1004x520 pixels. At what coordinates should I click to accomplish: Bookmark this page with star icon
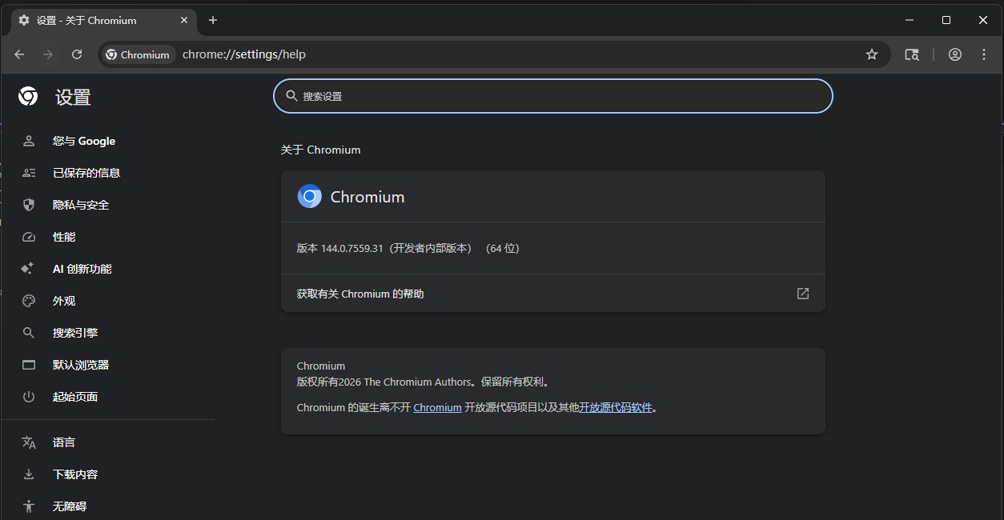pyautogui.click(x=872, y=54)
